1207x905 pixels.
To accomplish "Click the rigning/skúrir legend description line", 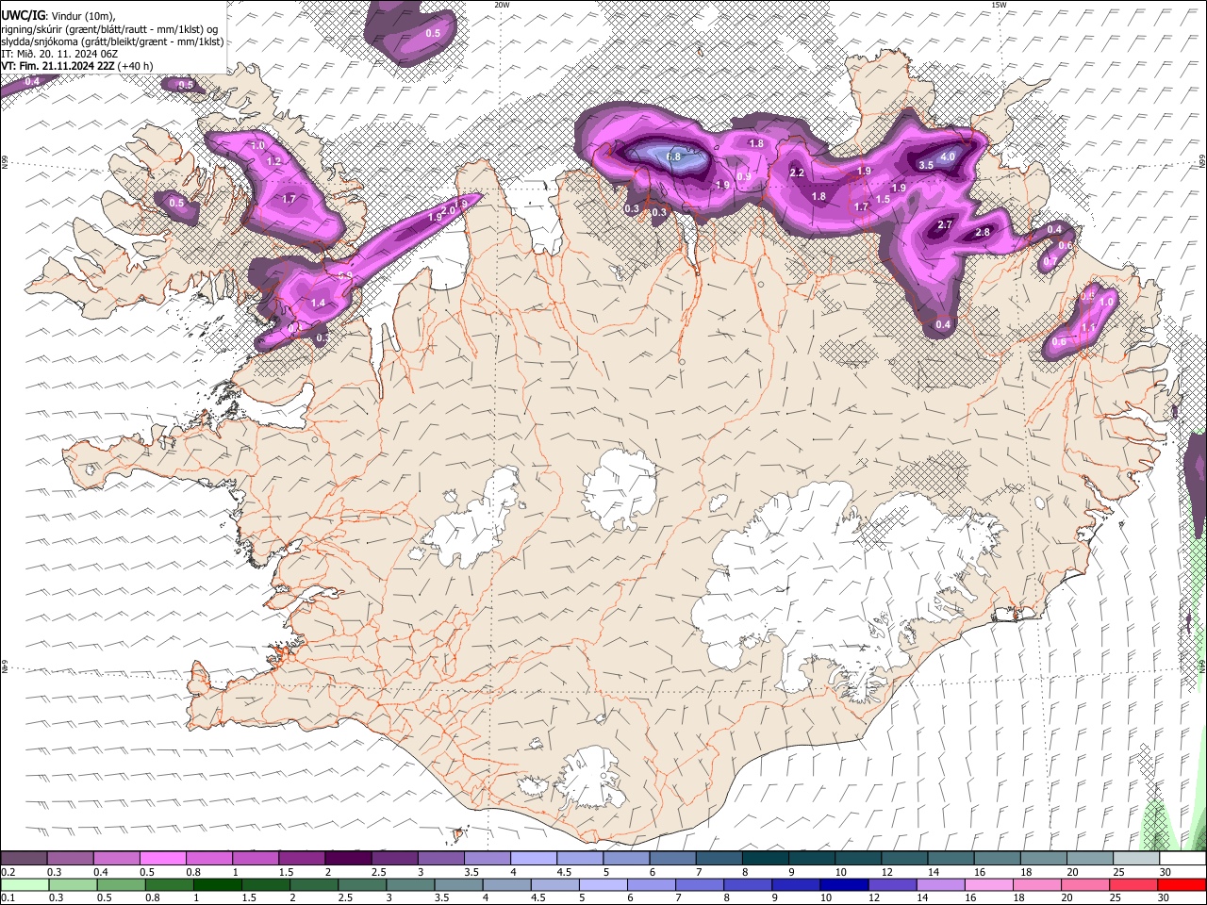I will coord(109,28).
